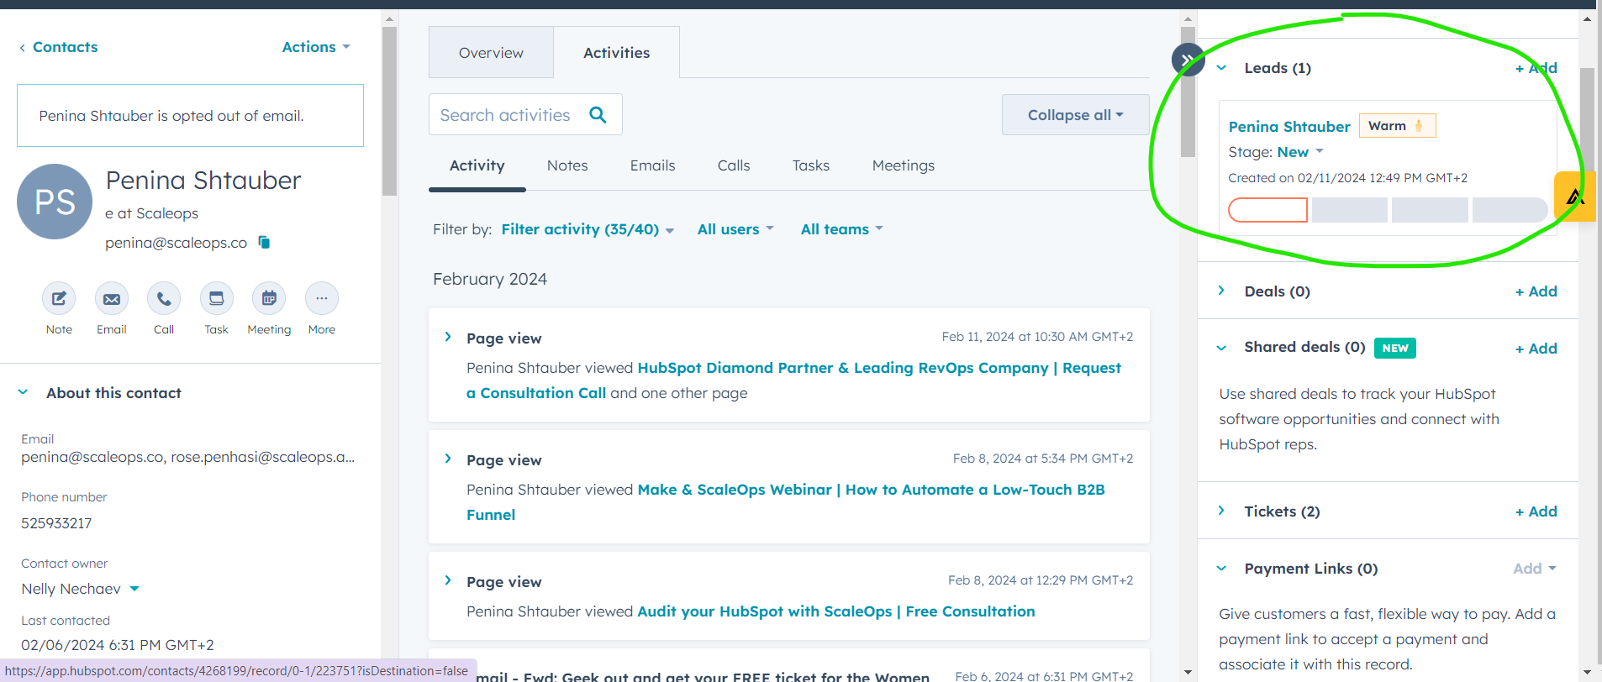The image size is (1602, 682).
Task: Click the Task icon button
Action: (x=217, y=298)
